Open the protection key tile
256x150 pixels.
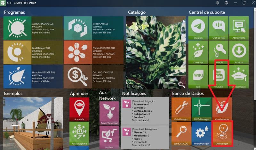point(219,52)
